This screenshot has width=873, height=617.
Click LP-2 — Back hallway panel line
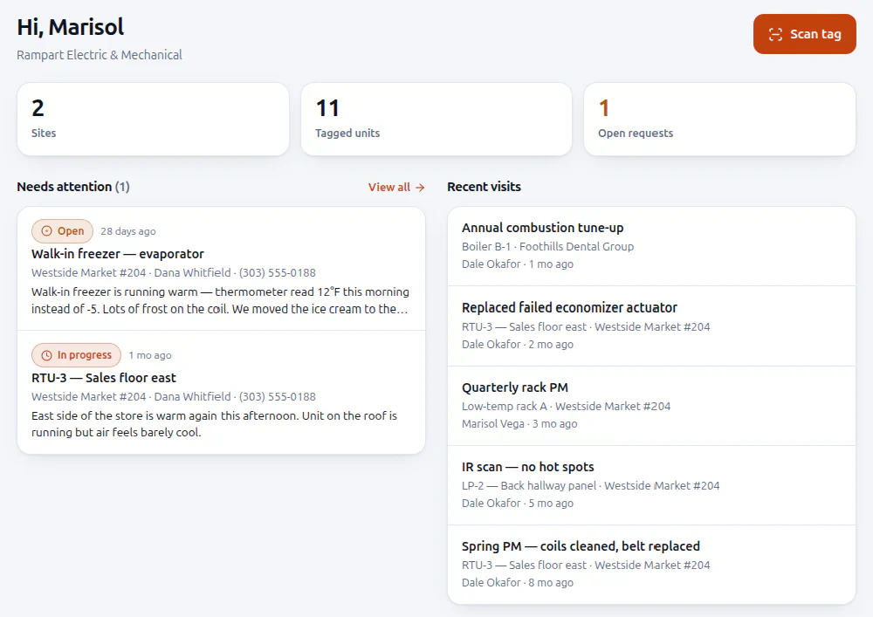(590, 486)
